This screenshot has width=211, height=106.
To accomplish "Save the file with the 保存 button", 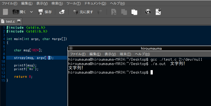I will coord(45,12).
